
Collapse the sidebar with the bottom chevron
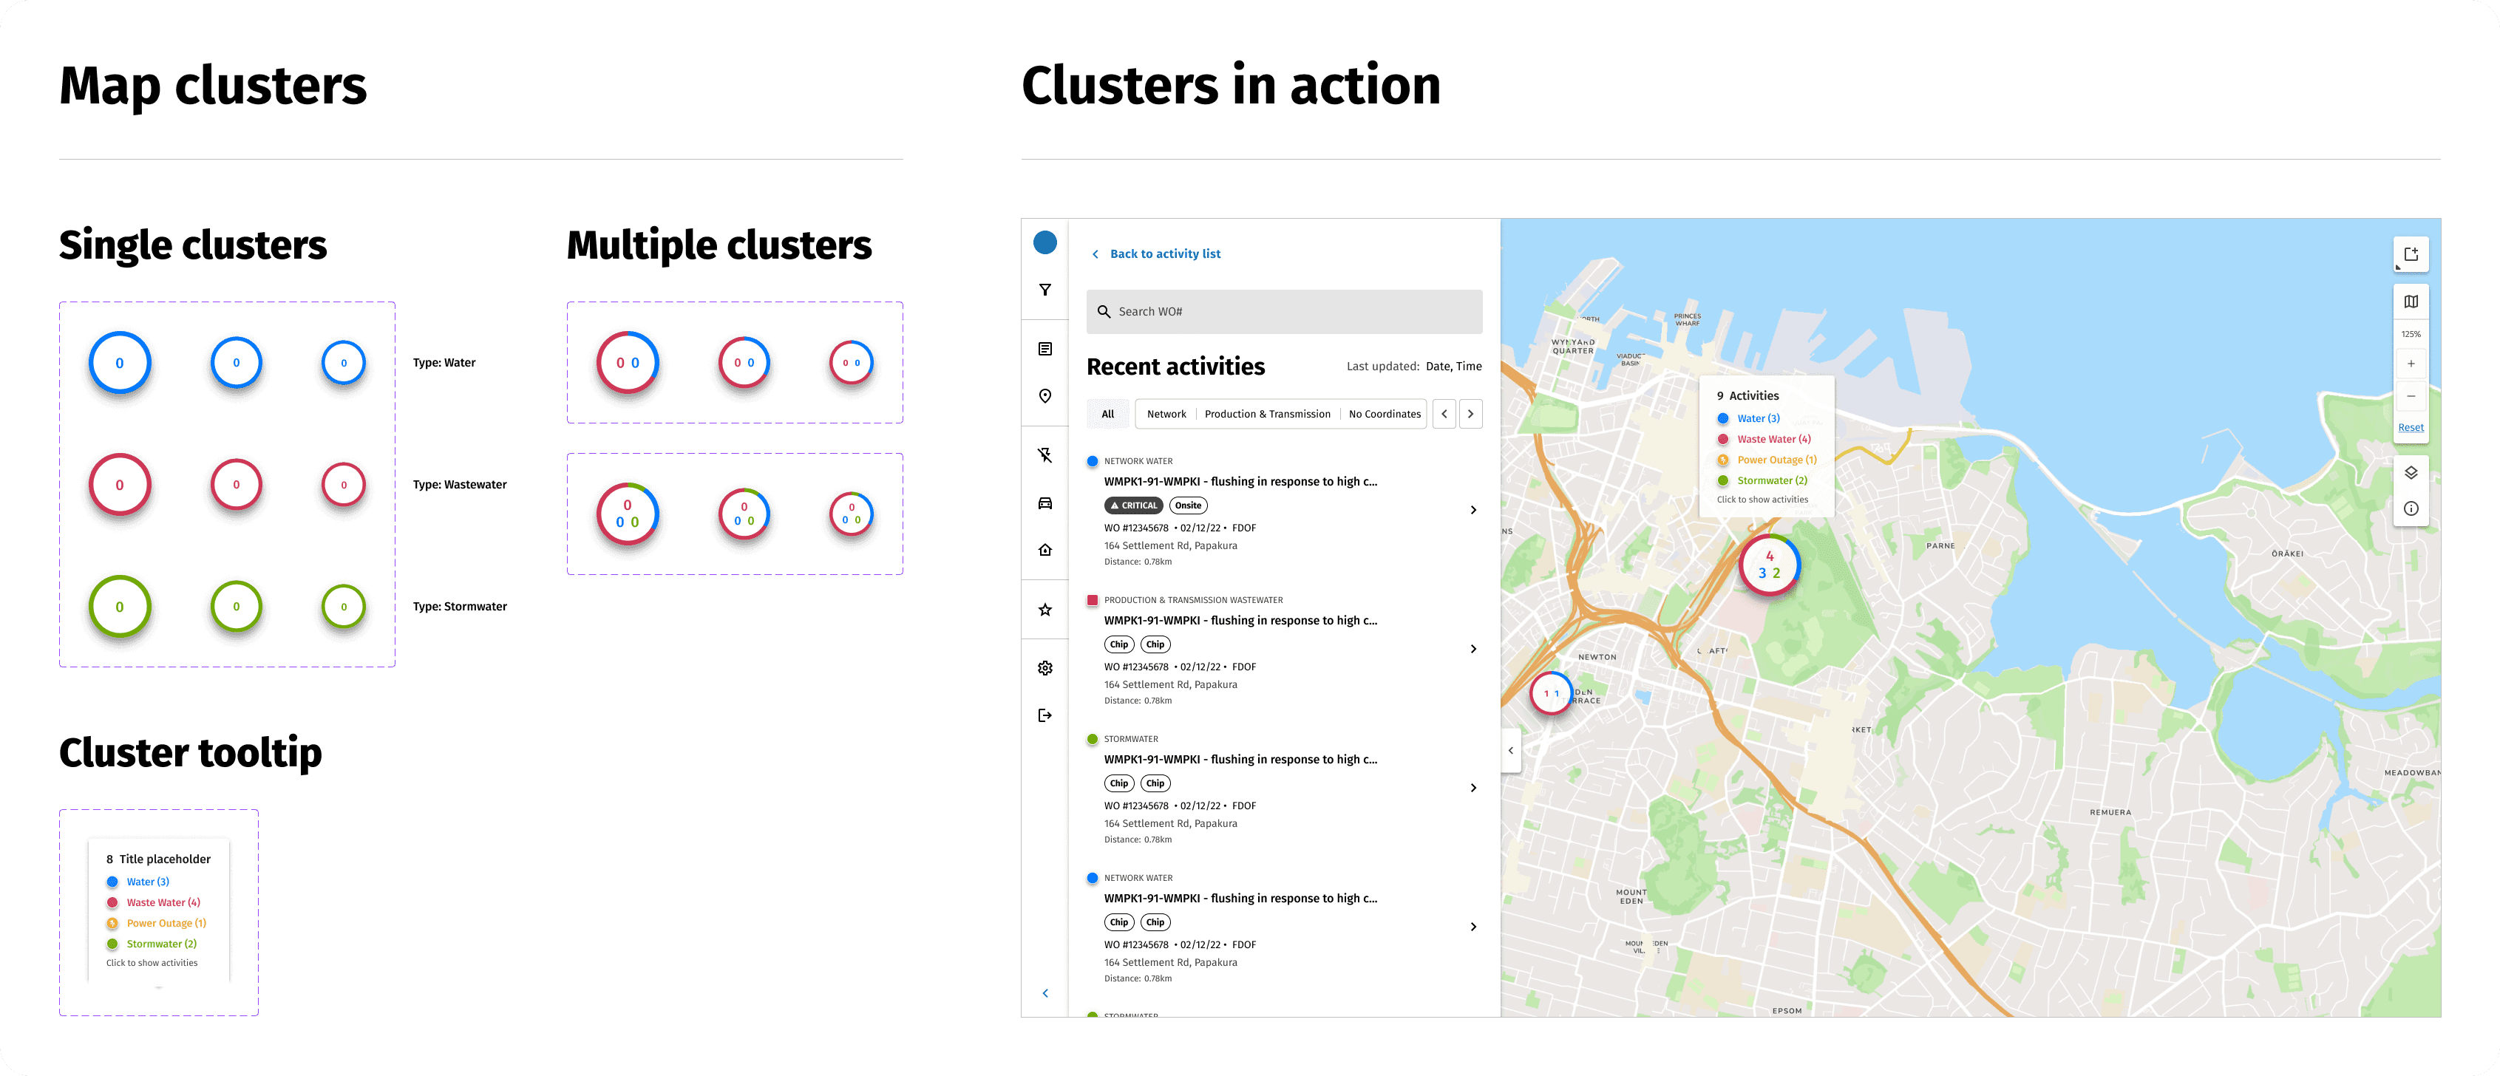coord(1045,992)
